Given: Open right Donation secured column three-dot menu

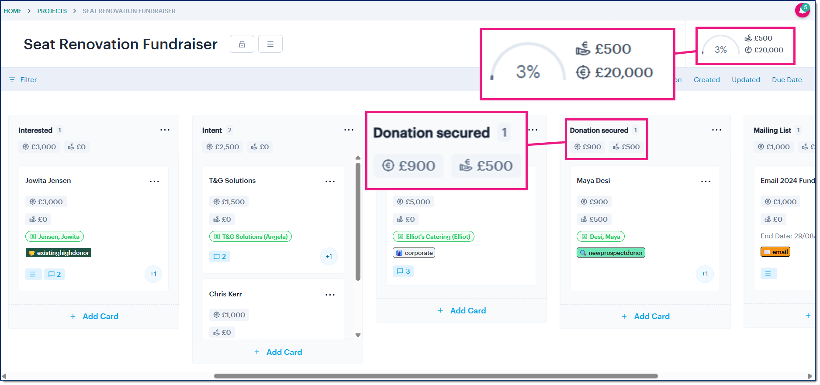Looking at the screenshot, I should click(716, 130).
